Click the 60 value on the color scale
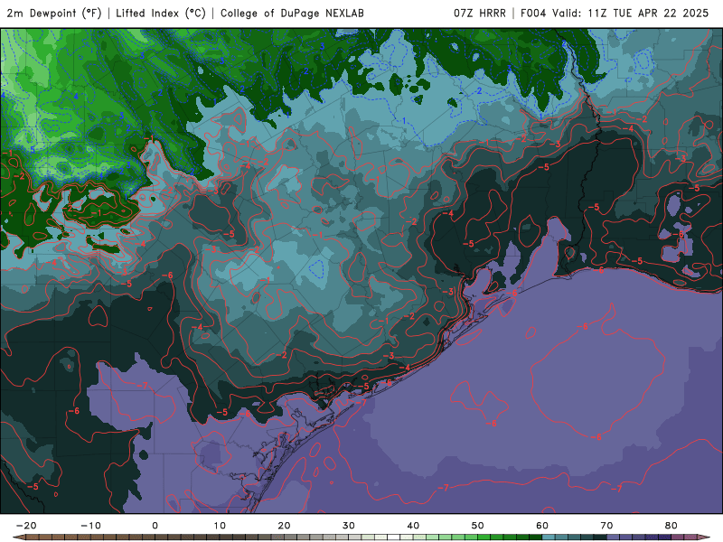Image resolution: width=723 pixels, height=542 pixels. 542,525
